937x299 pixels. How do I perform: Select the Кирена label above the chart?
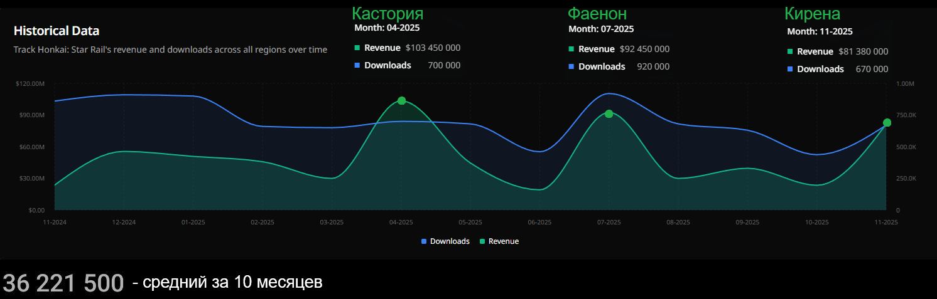coord(812,14)
